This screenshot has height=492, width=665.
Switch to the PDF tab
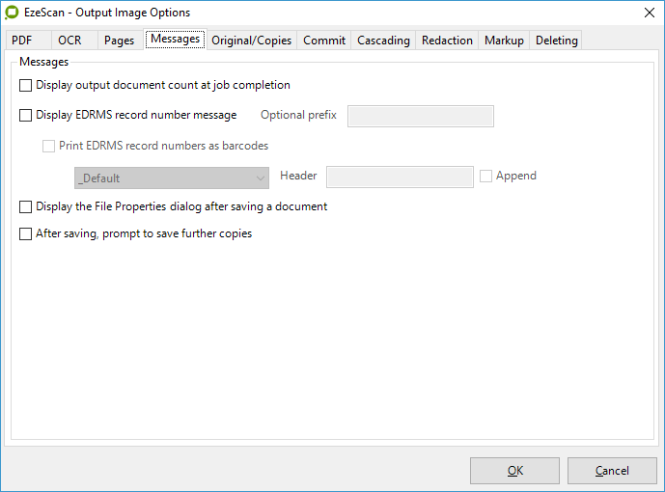22,41
